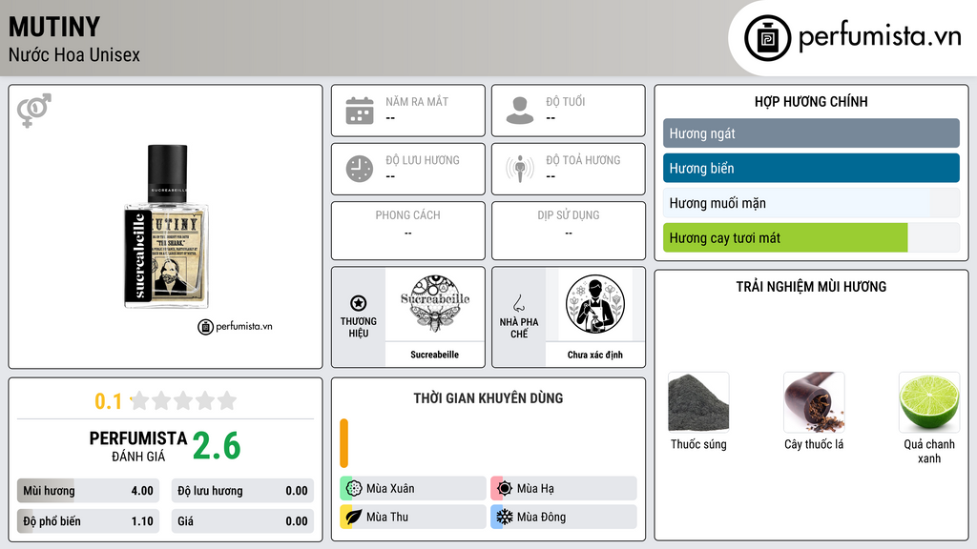Select the Cây thuốc lá note image

[x=814, y=402]
